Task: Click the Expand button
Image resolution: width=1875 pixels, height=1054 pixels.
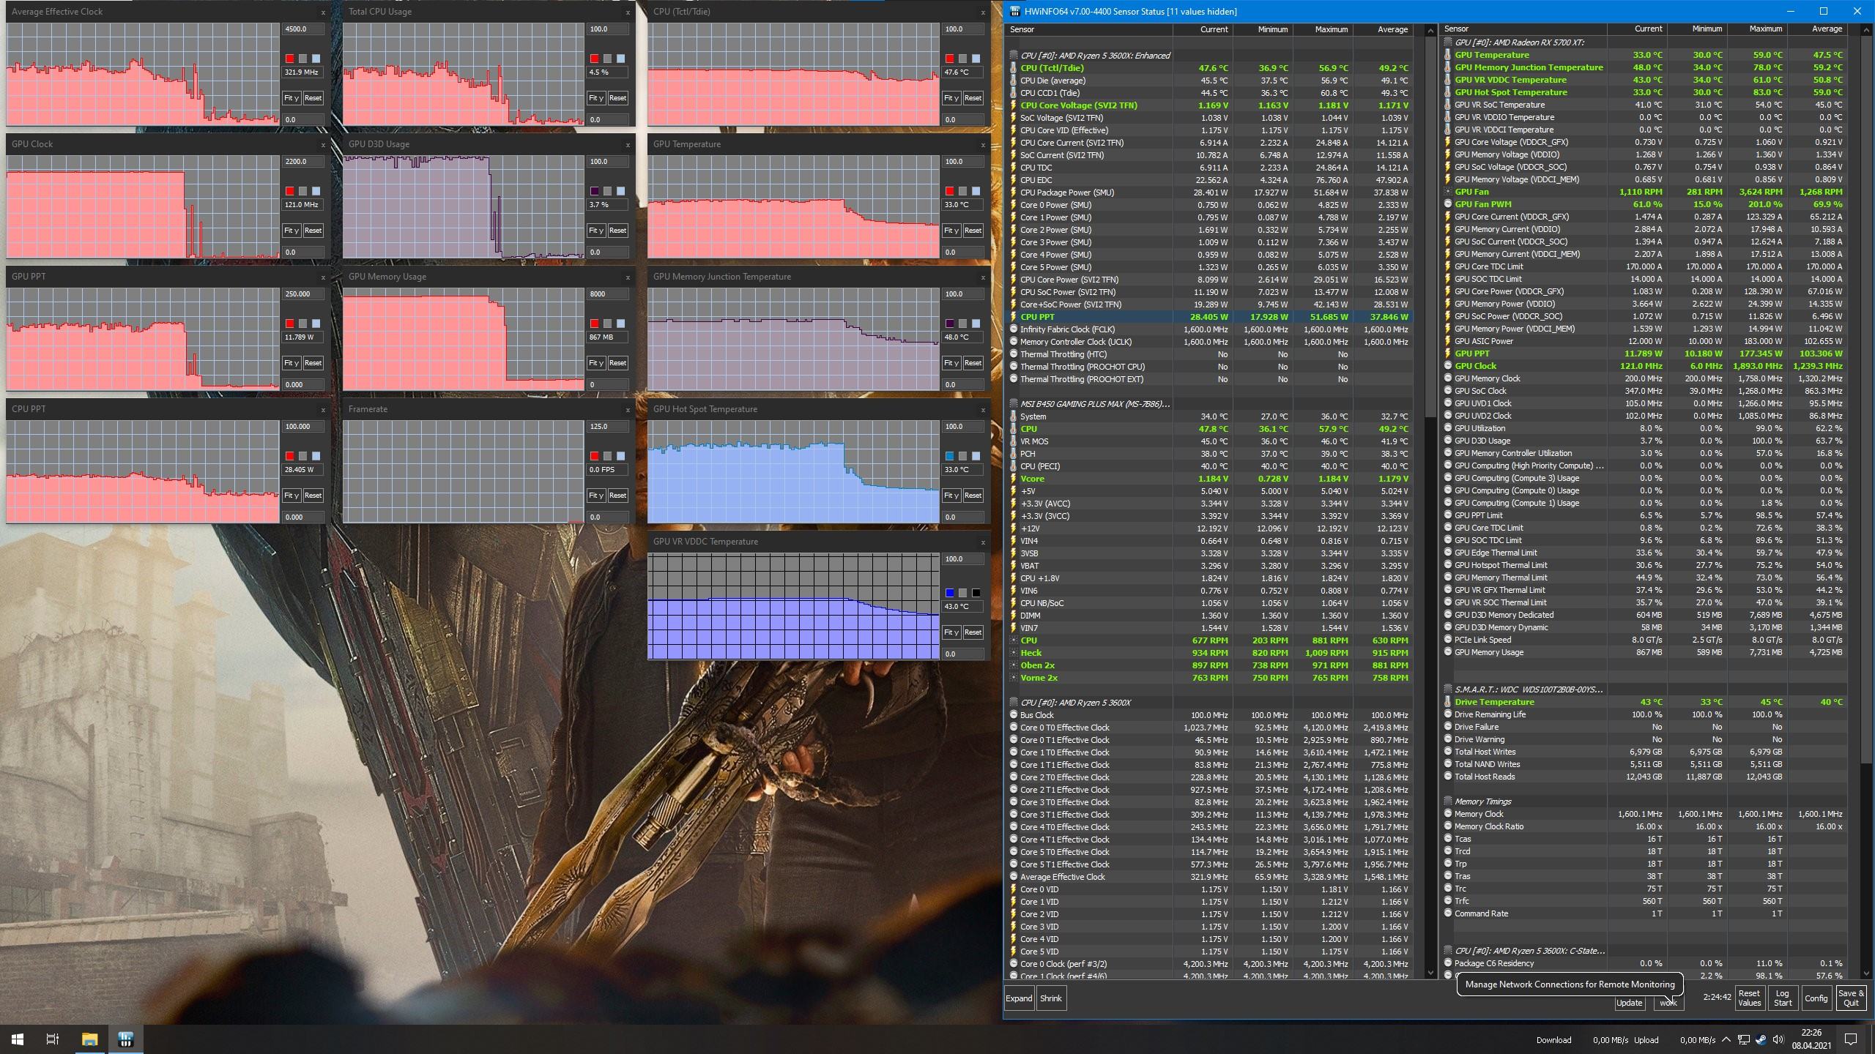Action: click(1019, 998)
